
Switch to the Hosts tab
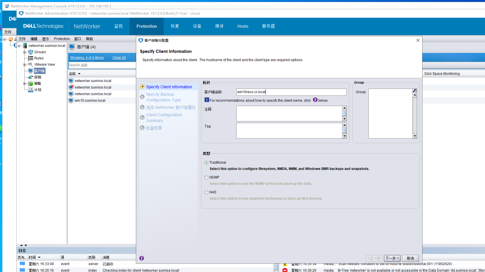click(243, 26)
